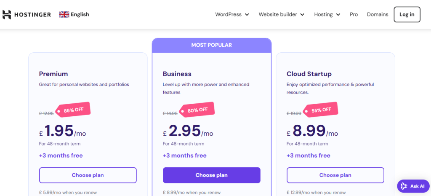This screenshot has height=196, width=431.
Task: Click the MOST POPULAR banner
Action: (211, 45)
